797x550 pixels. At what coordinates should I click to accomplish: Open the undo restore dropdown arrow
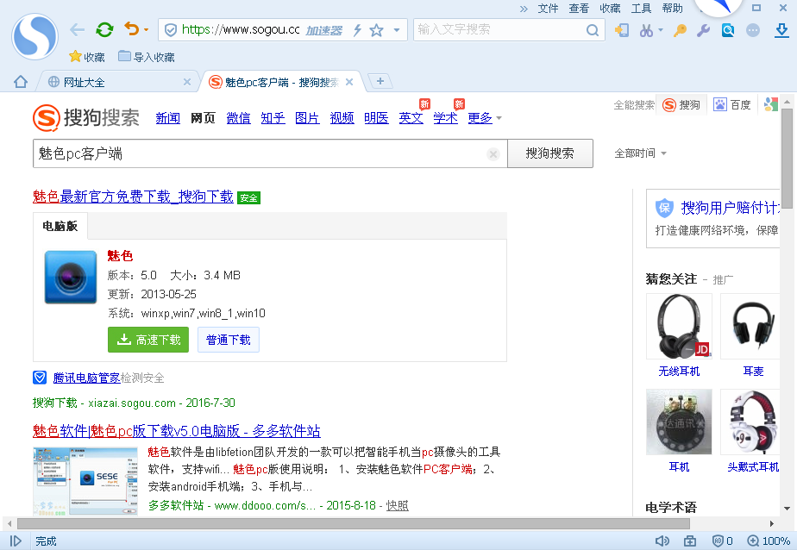[146, 30]
